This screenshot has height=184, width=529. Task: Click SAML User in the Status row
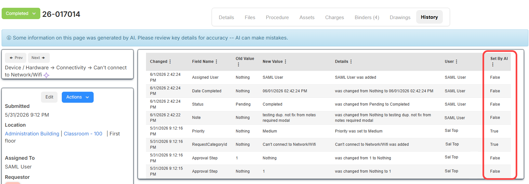click(455, 104)
